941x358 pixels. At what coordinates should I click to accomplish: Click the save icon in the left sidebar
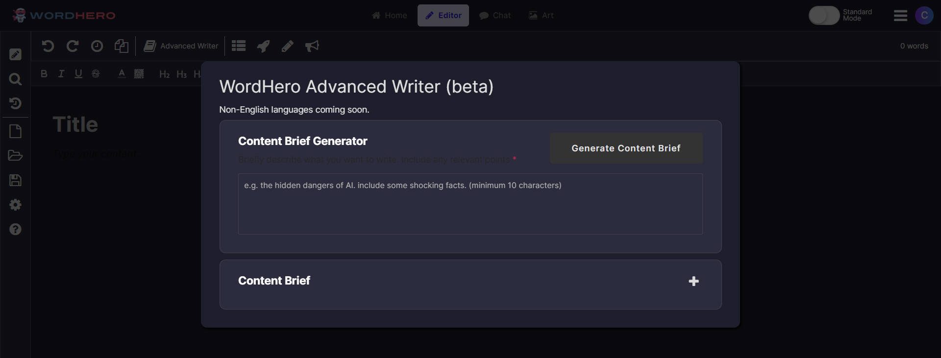click(15, 180)
